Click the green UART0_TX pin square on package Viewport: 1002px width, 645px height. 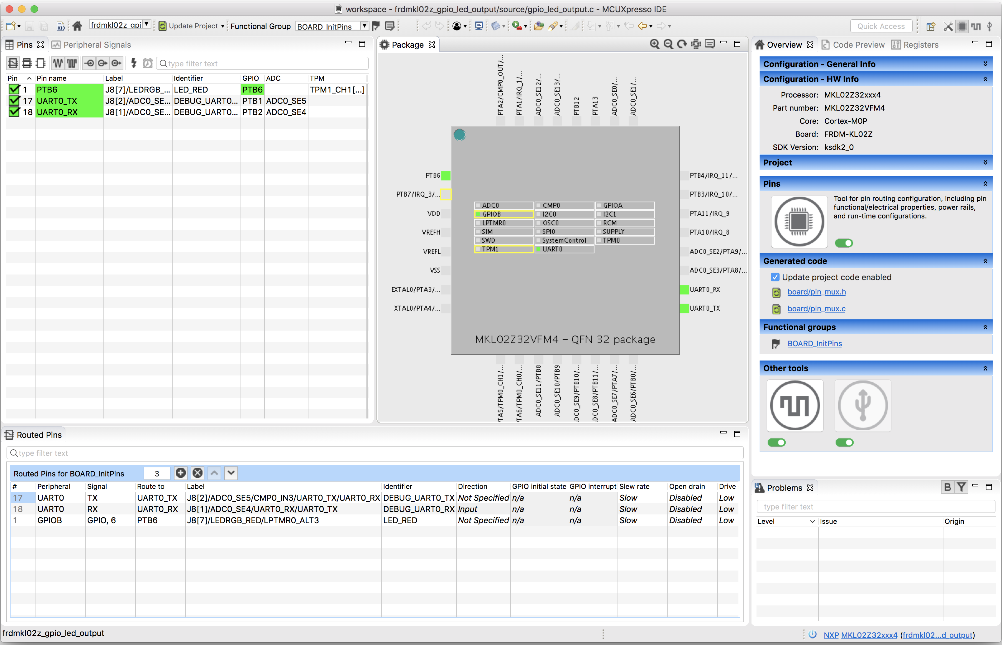(x=684, y=308)
